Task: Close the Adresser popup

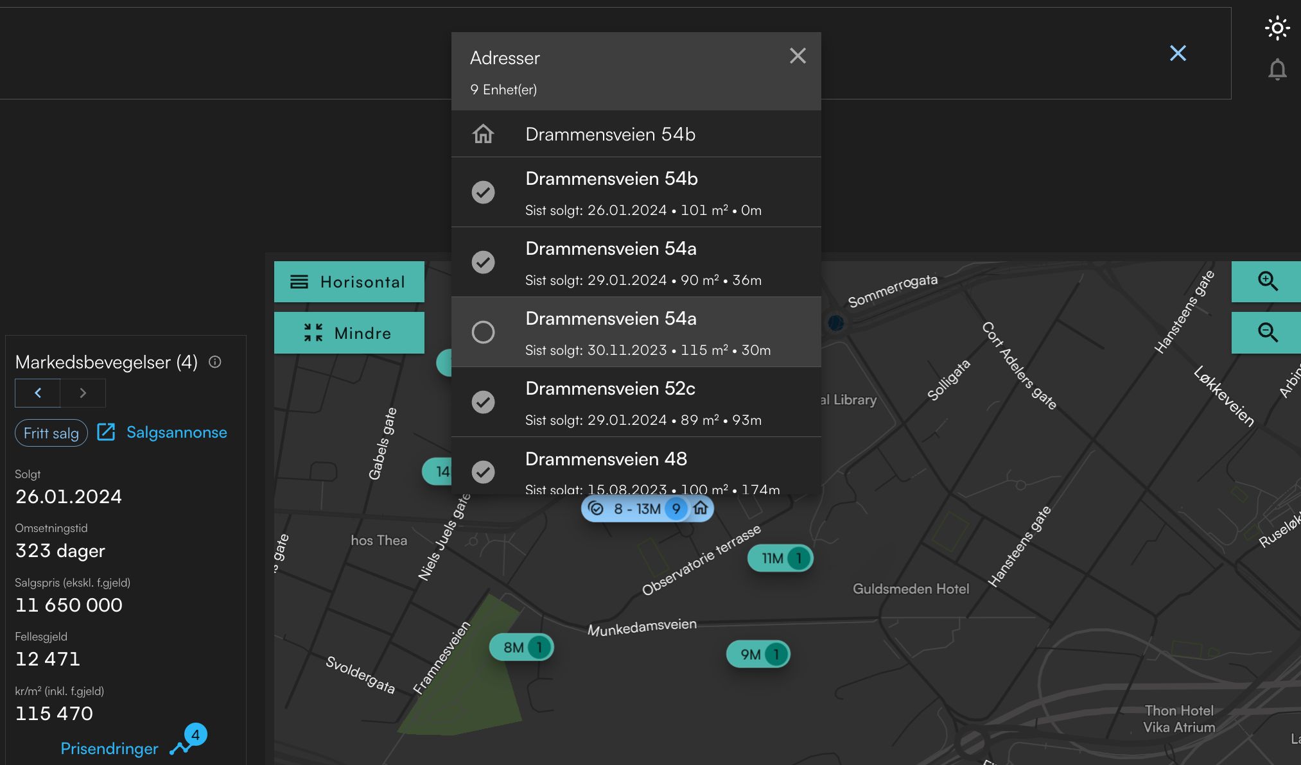Action: pyautogui.click(x=798, y=56)
